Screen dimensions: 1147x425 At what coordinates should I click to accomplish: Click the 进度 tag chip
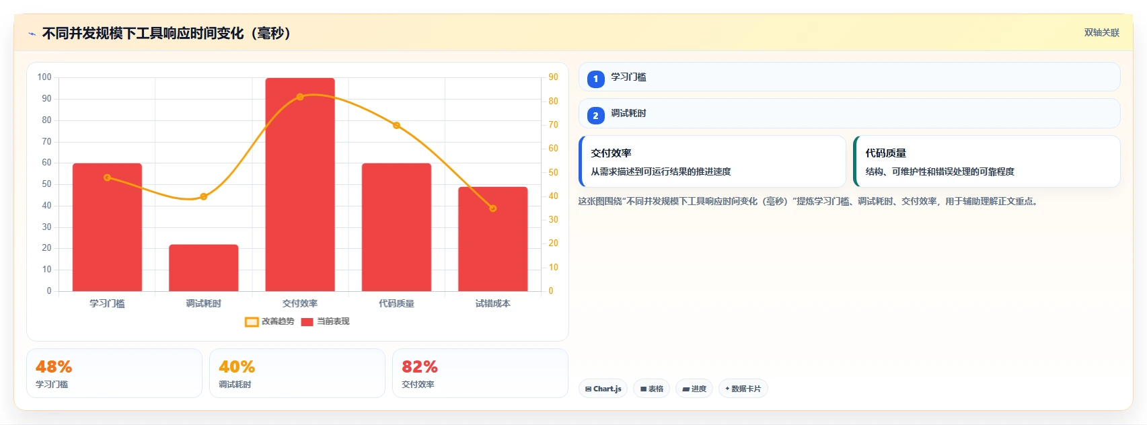[694, 389]
